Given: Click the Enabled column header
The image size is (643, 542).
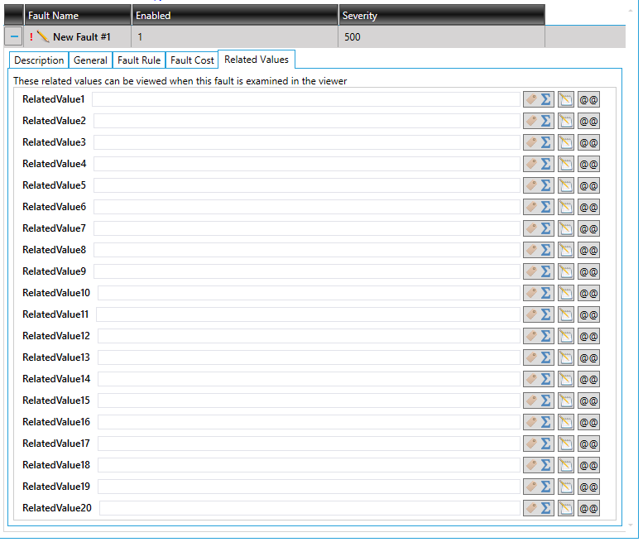Looking at the screenshot, I should tap(235, 16).
